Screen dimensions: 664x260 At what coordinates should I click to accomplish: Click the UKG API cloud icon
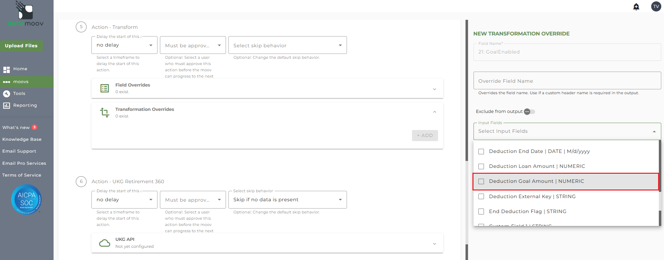click(x=105, y=243)
